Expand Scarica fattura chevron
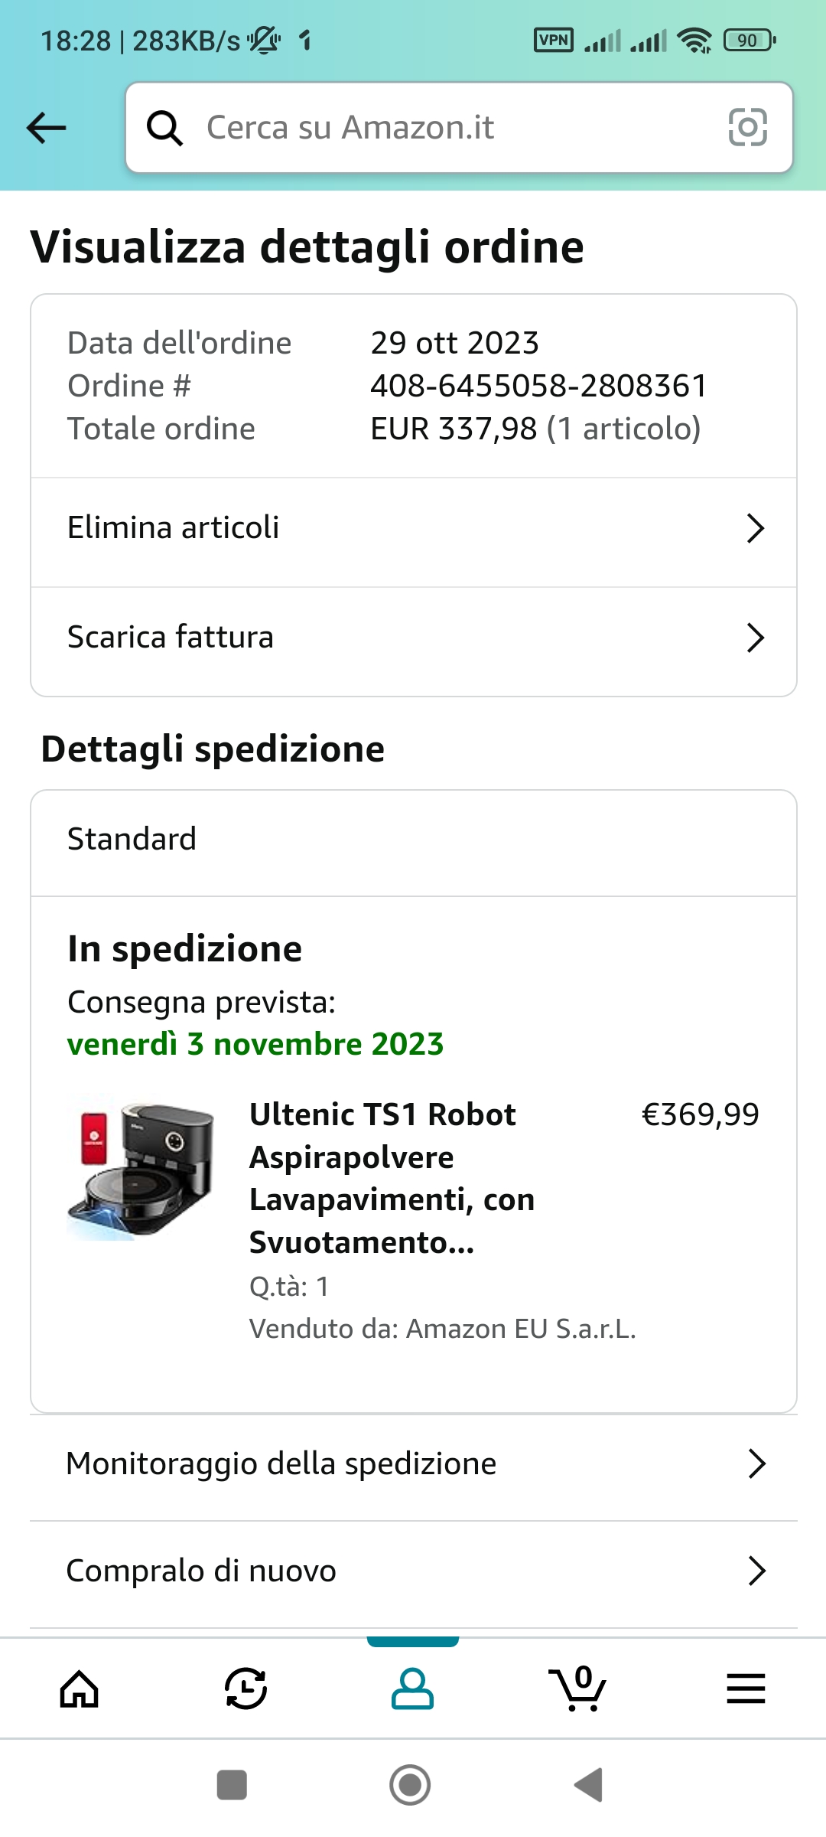Image resolution: width=826 pixels, height=1837 pixels. (755, 638)
